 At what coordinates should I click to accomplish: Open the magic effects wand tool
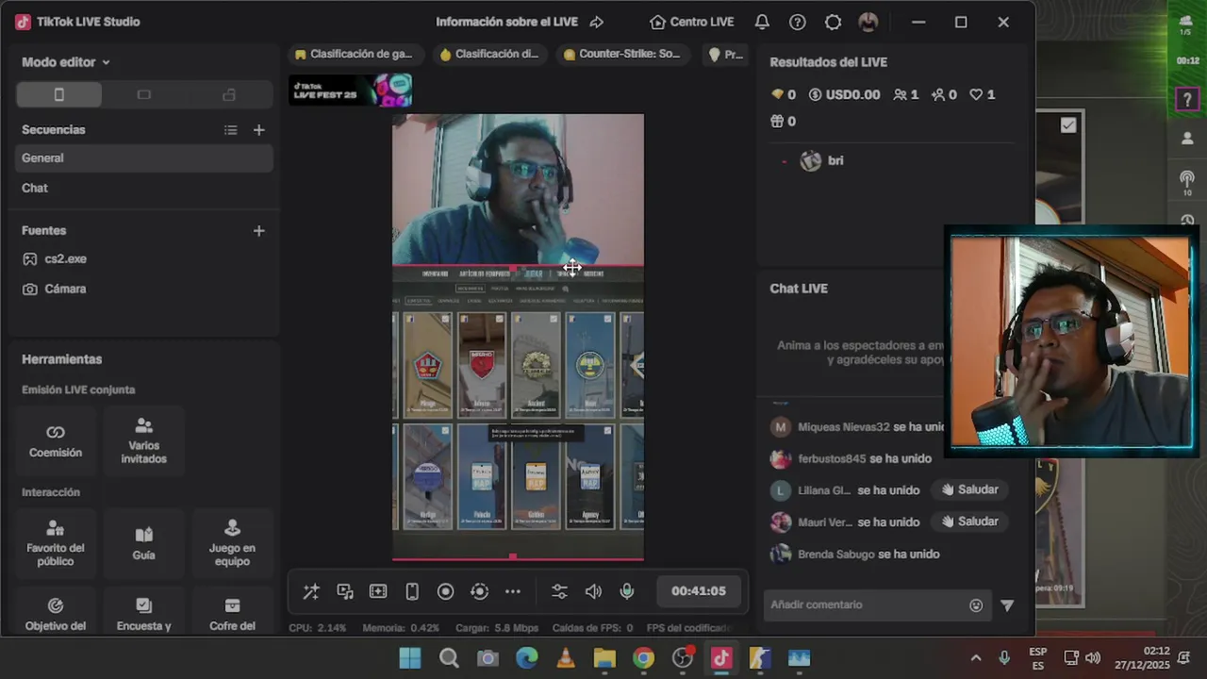[x=310, y=591]
